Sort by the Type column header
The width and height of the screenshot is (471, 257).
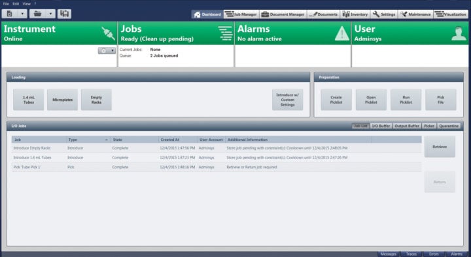88,140
